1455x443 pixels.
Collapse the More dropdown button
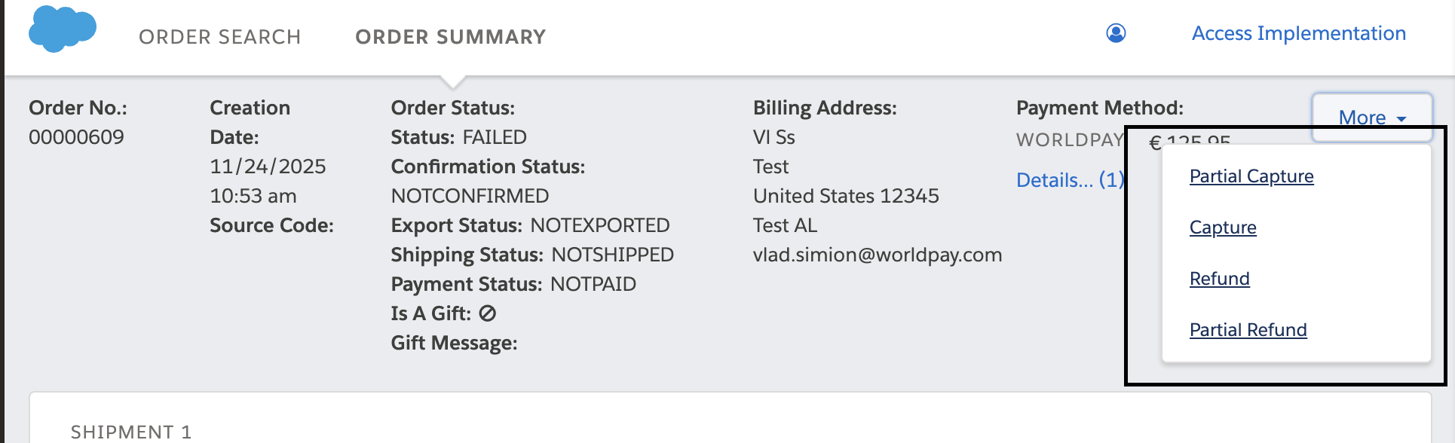[x=1371, y=118]
